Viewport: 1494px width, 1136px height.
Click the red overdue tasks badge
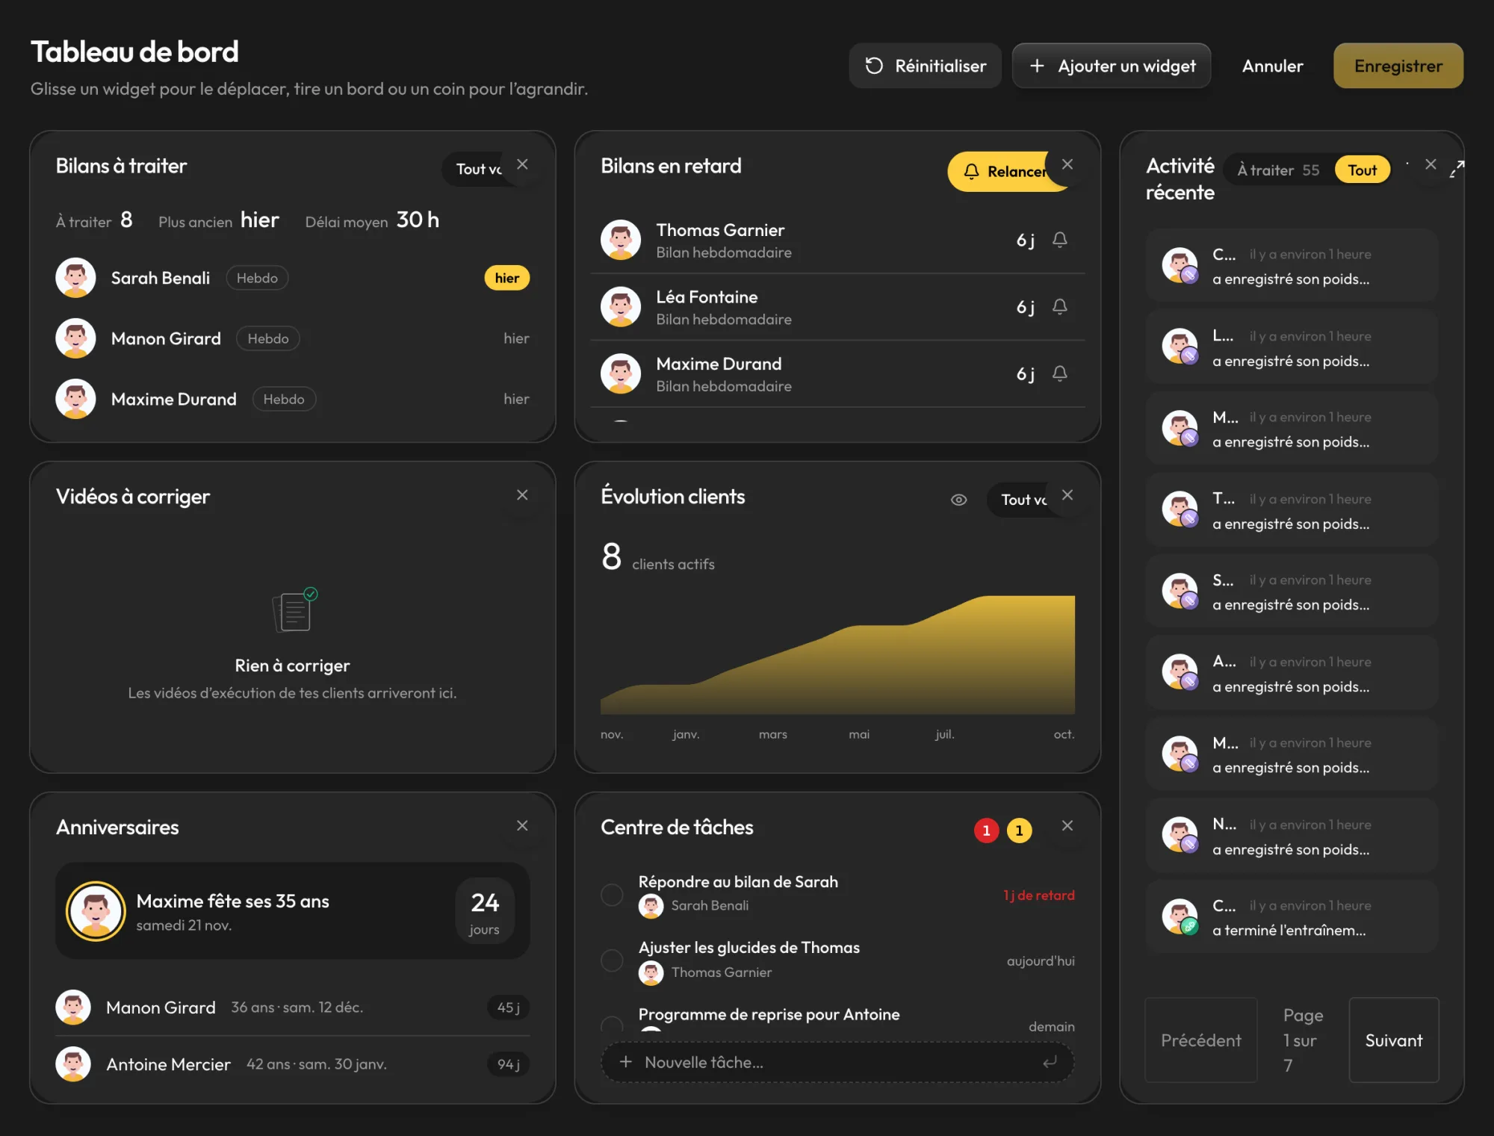coord(987,831)
